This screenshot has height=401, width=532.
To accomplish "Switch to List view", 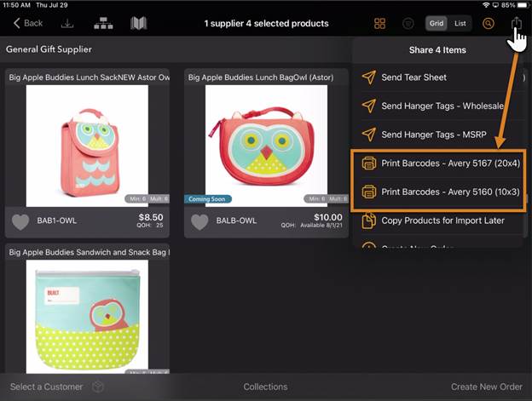I will click(x=460, y=23).
